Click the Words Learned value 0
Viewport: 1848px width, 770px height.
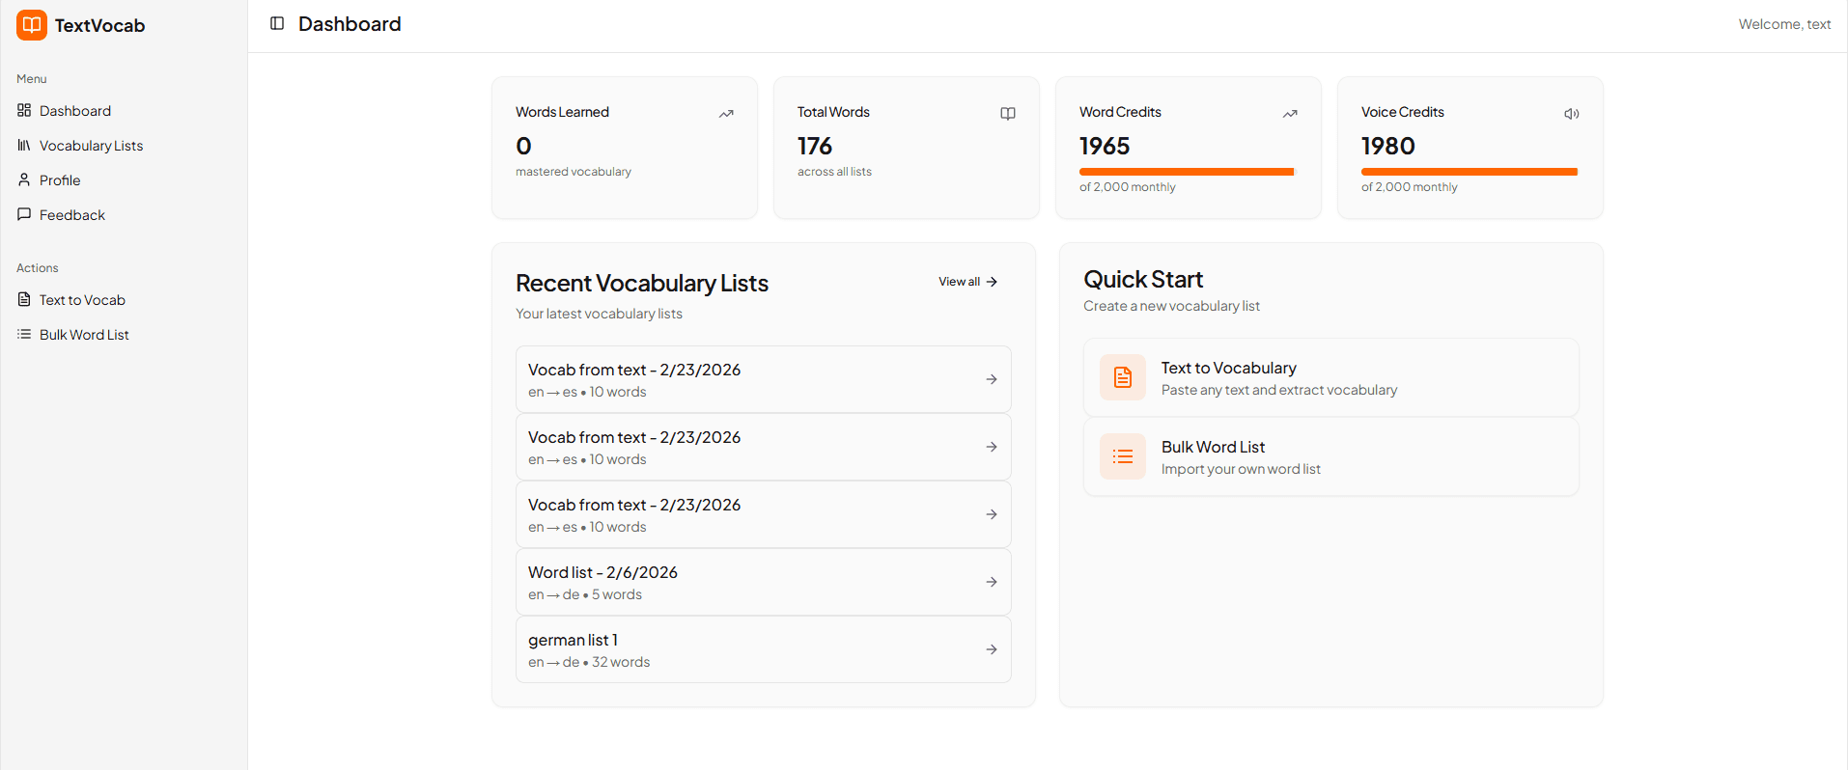tap(523, 146)
